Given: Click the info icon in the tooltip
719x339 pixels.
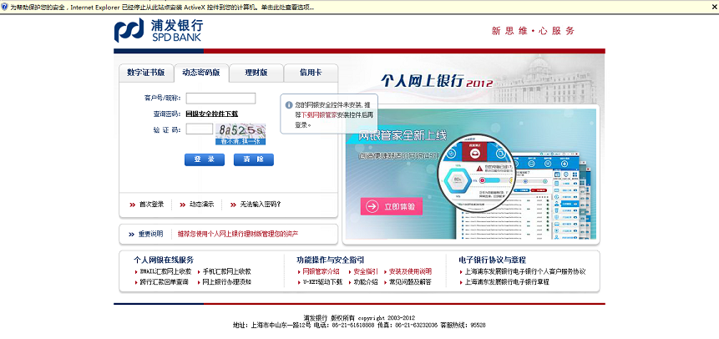Looking at the screenshot, I should click(x=289, y=105).
